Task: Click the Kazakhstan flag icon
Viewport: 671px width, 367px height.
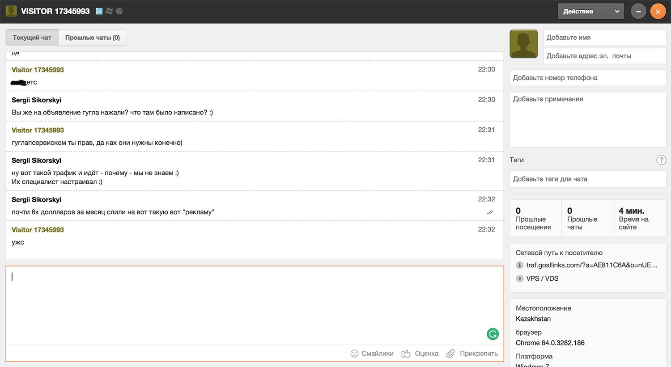Action: 99,11
